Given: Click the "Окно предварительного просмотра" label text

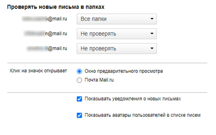Looking at the screenshot, I should [125, 71].
